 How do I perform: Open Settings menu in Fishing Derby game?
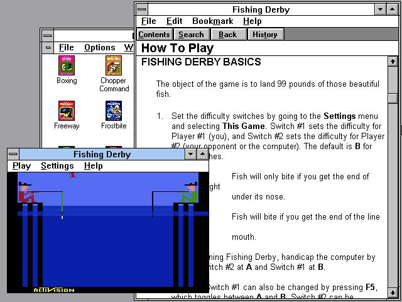click(57, 166)
